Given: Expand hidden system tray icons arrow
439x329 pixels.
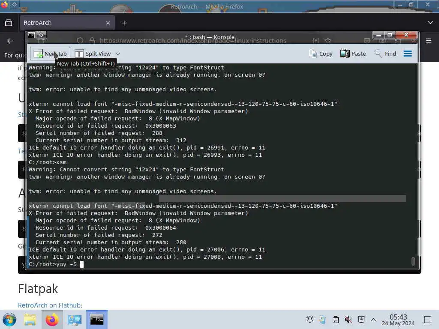Looking at the screenshot, I should pos(373,319).
